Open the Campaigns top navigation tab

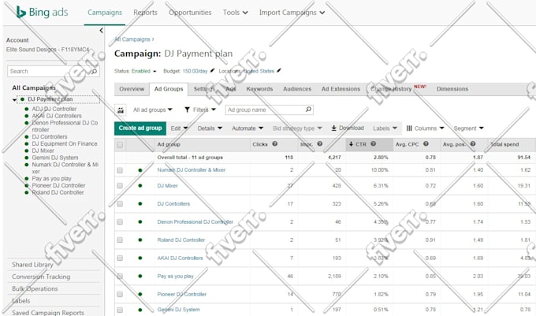point(105,13)
